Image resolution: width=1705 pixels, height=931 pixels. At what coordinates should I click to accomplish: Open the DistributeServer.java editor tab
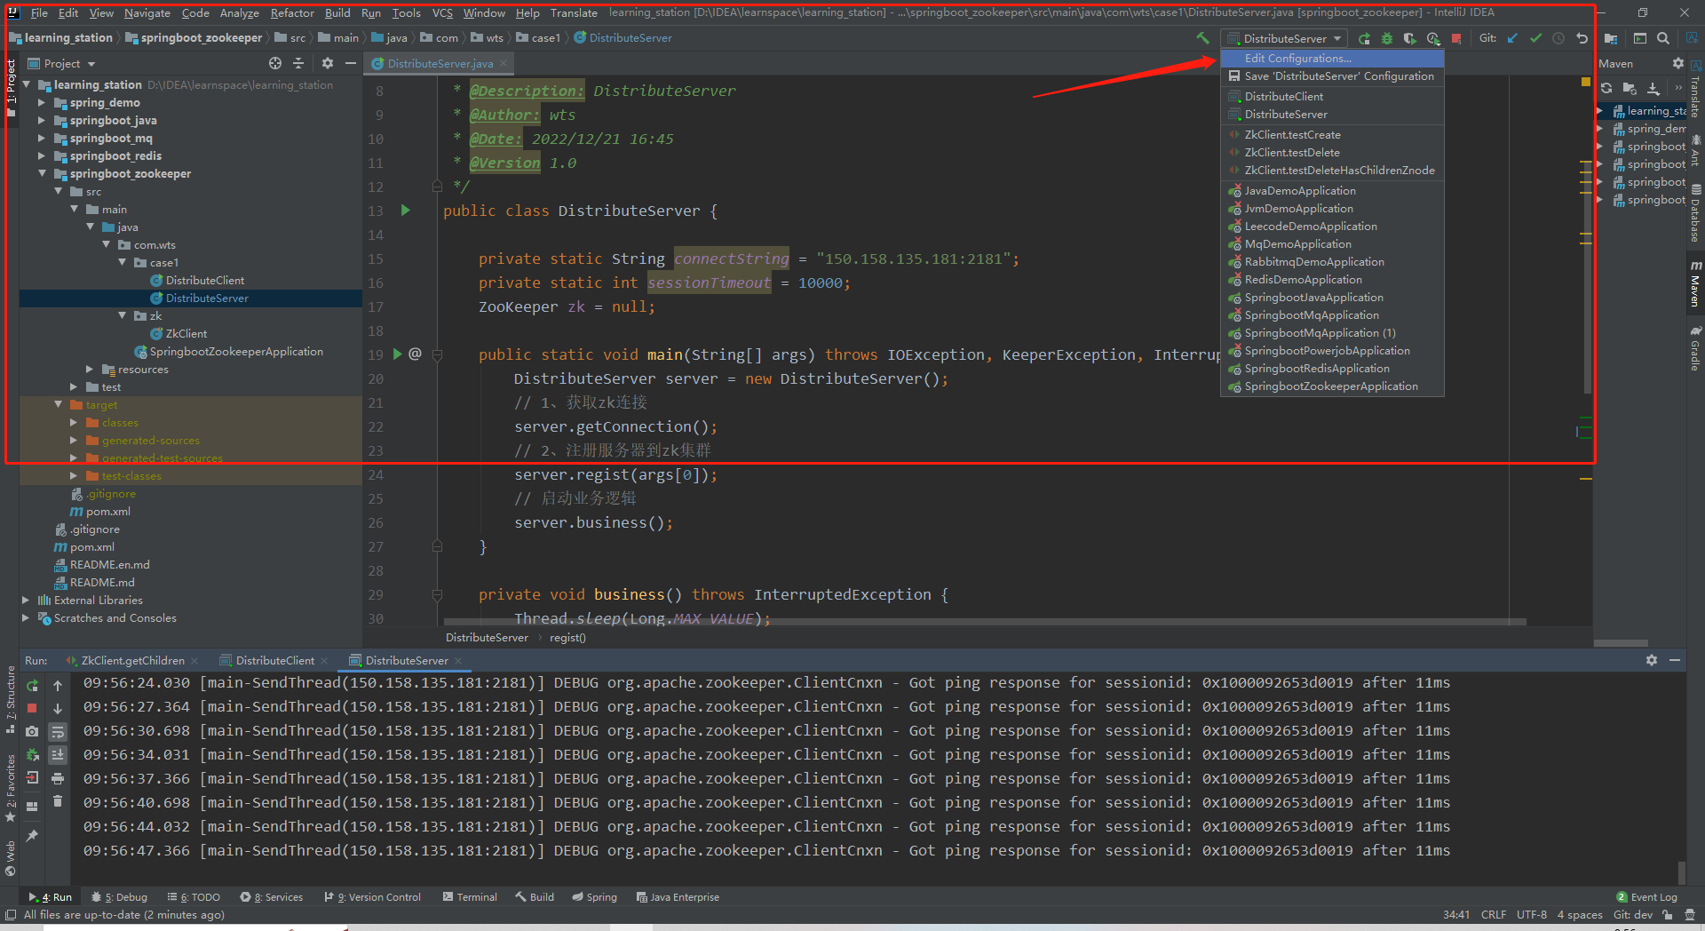click(440, 63)
